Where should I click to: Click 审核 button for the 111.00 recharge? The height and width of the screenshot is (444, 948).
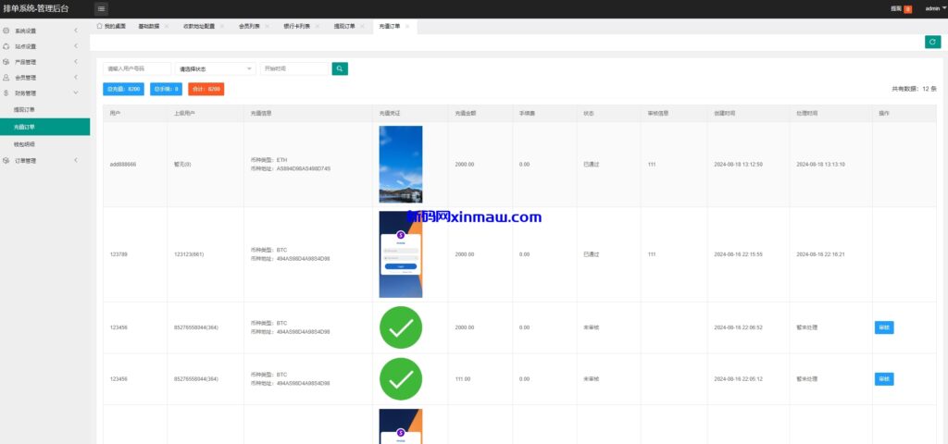point(883,378)
